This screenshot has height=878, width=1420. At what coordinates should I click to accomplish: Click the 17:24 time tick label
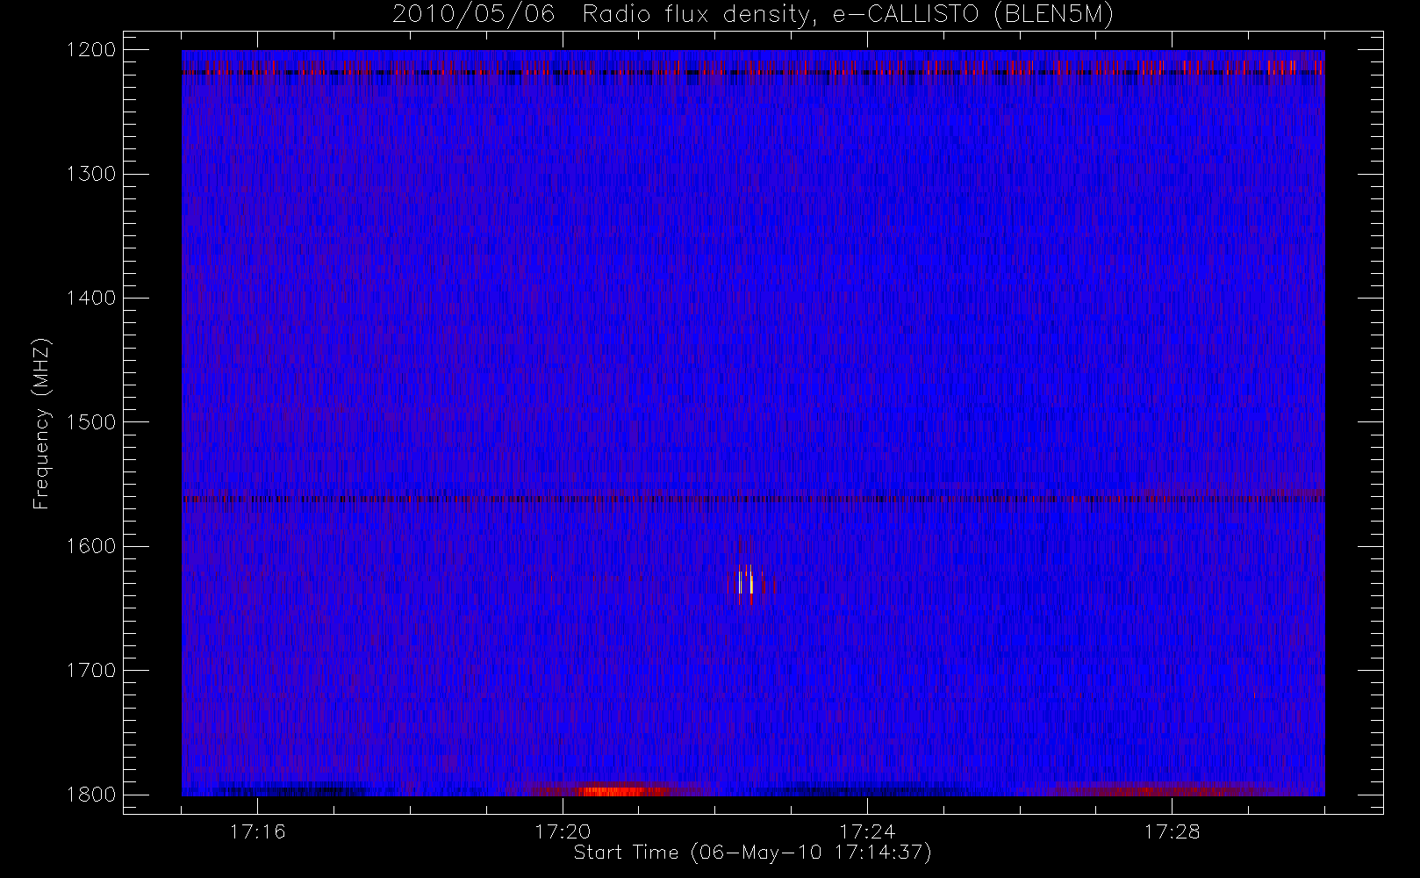867,831
